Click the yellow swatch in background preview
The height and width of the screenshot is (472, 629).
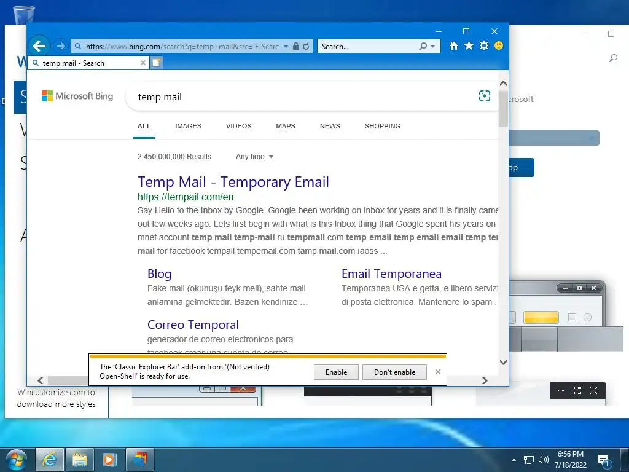click(541, 318)
